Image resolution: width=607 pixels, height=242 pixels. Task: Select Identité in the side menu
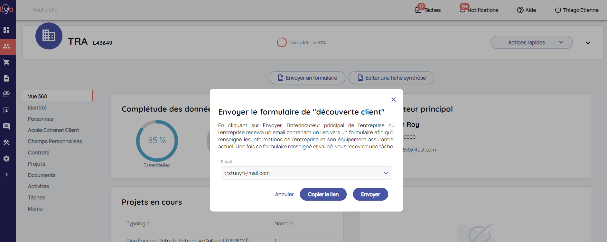37,108
